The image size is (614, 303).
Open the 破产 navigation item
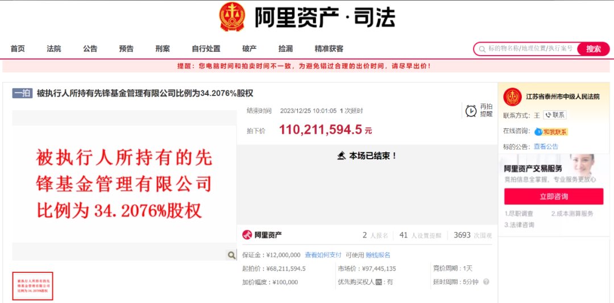click(x=250, y=49)
